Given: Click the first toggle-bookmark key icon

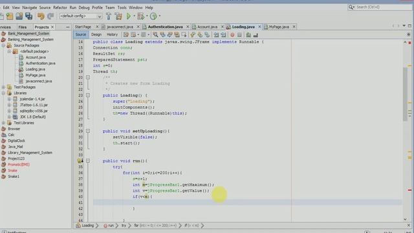Looking at the screenshot, I should click(x=193, y=35).
